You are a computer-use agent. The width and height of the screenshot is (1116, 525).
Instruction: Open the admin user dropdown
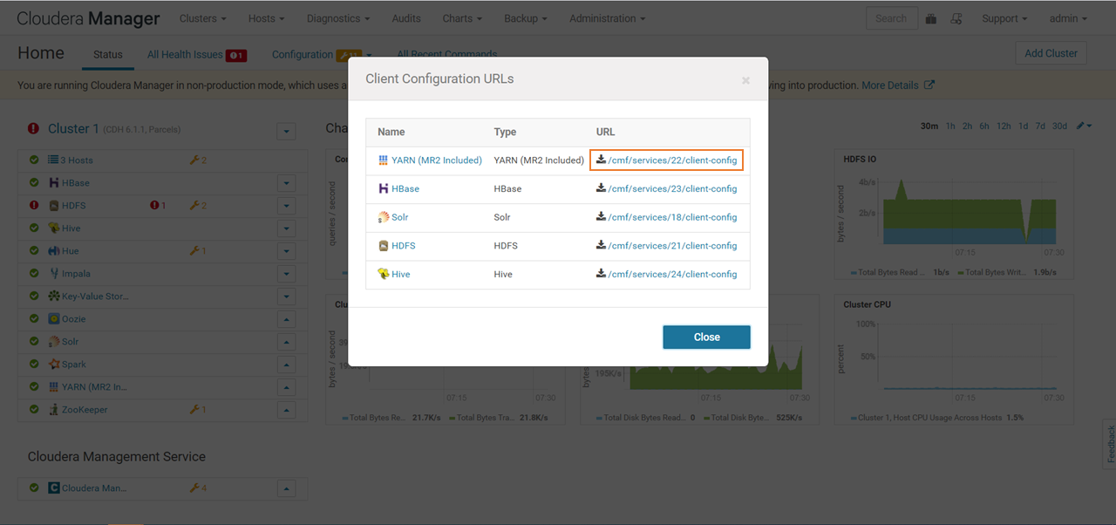[x=1068, y=18]
